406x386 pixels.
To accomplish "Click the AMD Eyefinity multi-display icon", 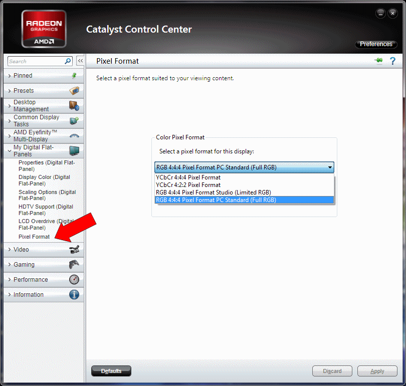I will (74, 136).
